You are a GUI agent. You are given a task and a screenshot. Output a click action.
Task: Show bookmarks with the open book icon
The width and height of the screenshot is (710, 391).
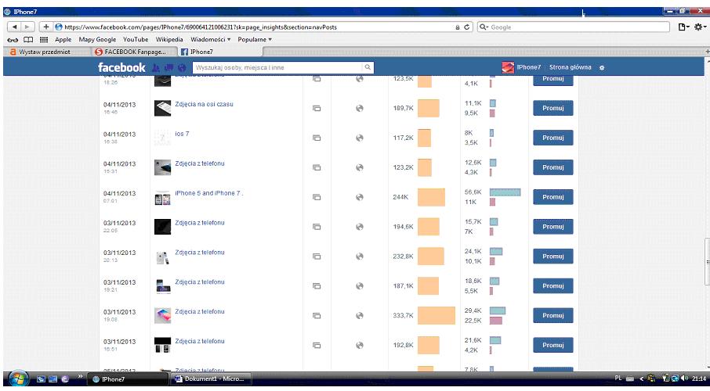(28, 40)
